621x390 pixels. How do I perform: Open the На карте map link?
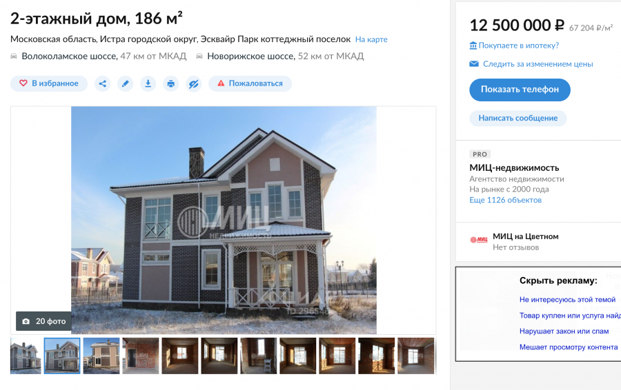(371, 39)
